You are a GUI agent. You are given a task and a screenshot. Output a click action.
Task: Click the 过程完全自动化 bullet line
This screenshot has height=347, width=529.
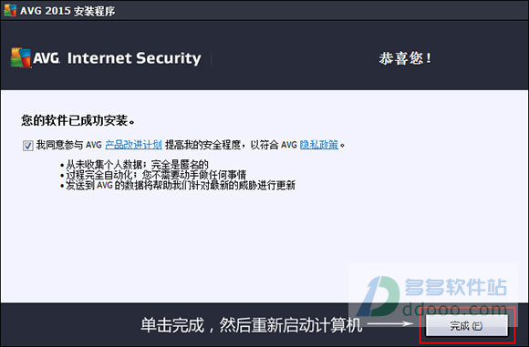click(x=153, y=175)
